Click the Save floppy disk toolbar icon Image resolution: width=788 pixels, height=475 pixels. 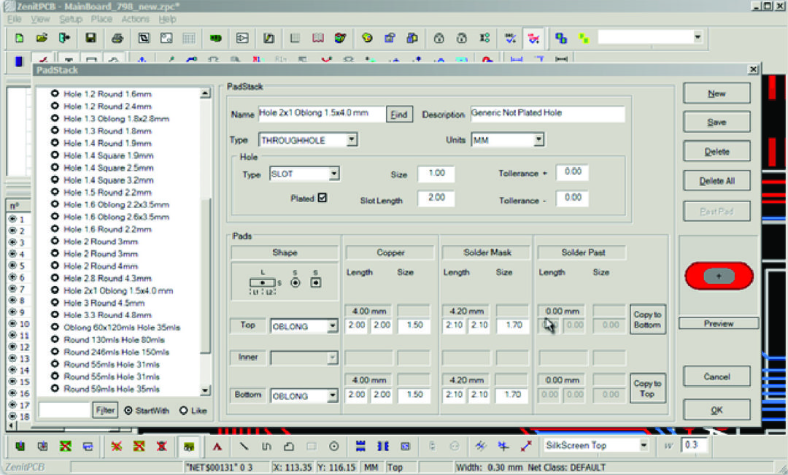tap(91, 38)
